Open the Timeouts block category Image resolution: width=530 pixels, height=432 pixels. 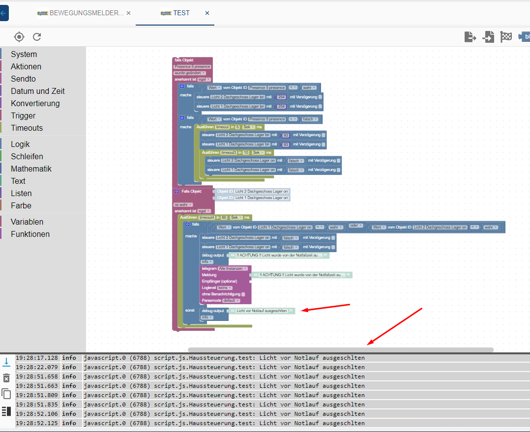click(x=27, y=128)
